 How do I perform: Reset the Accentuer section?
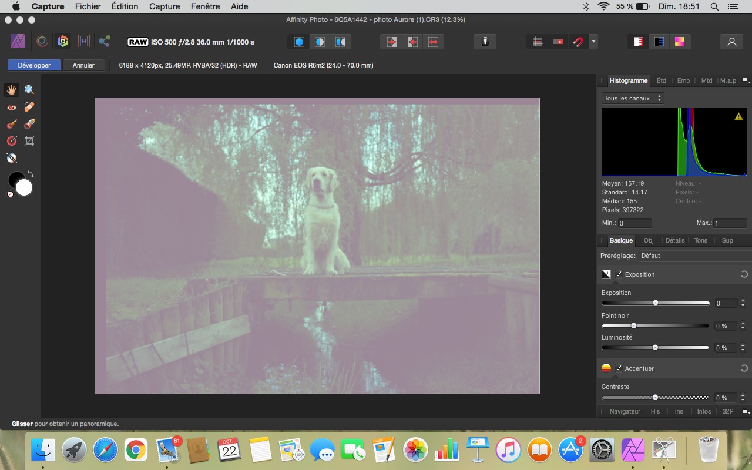point(744,368)
